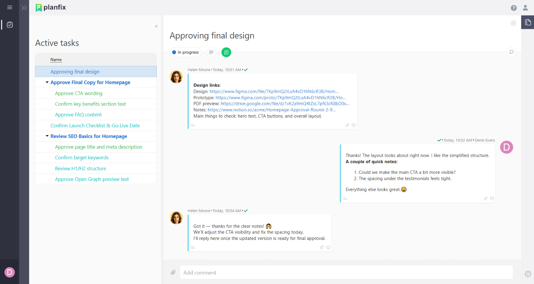Image resolution: width=534 pixels, height=284 pixels.
Task: Like Denis Evans's comment
Action: 492,199
